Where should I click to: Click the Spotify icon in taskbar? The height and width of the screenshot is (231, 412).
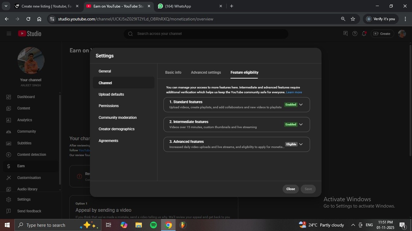pyautogui.click(x=154, y=225)
